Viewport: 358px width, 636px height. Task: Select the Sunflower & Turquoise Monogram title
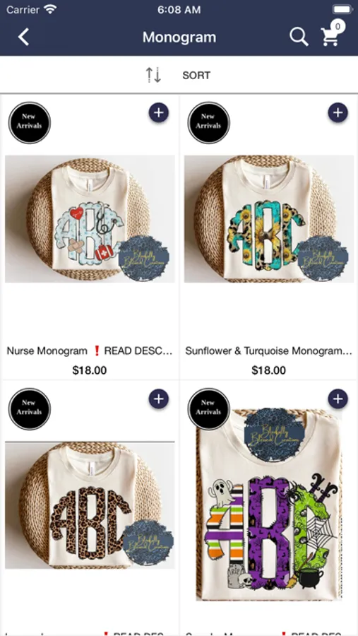tap(269, 351)
